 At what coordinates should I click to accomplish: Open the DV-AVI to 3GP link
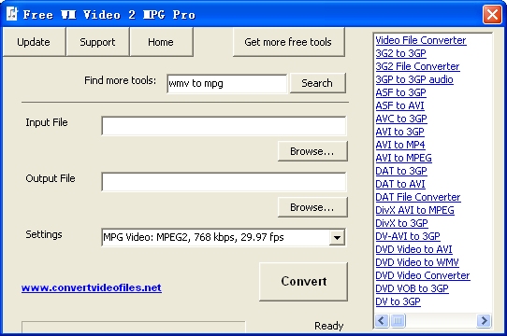tap(408, 236)
